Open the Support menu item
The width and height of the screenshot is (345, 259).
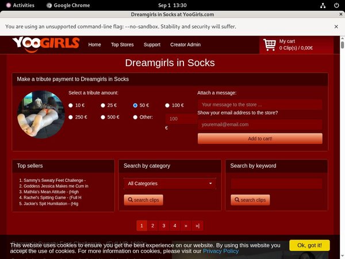click(x=152, y=44)
